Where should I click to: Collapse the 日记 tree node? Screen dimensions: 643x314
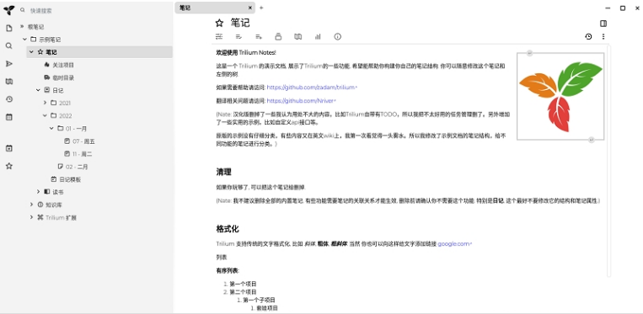(x=38, y=90)
